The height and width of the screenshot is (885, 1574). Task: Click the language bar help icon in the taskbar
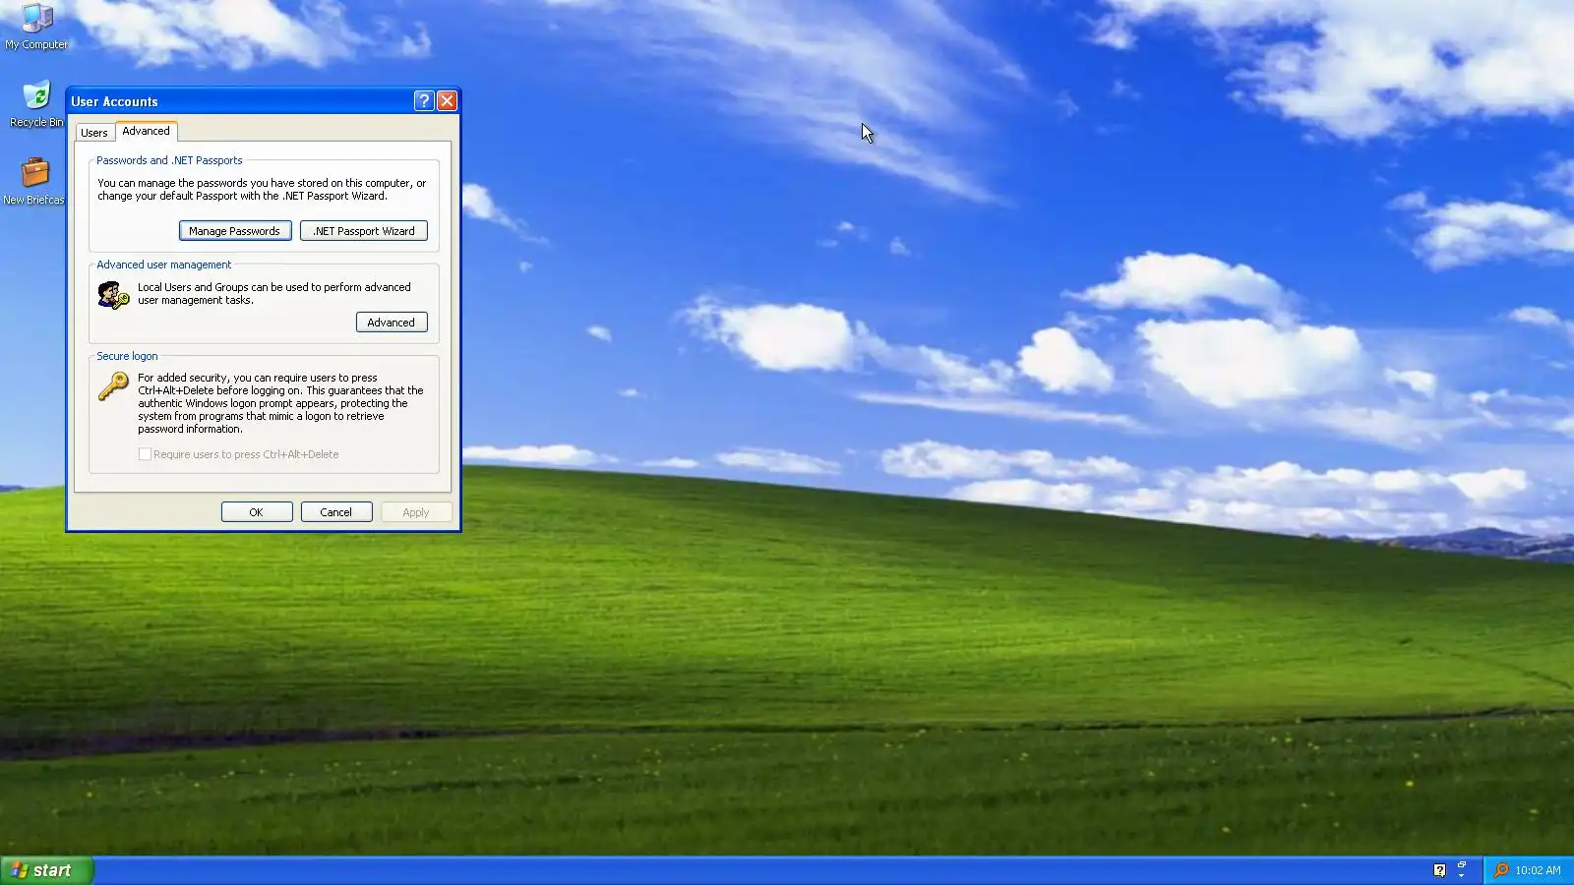click(x=1439, y=870)
